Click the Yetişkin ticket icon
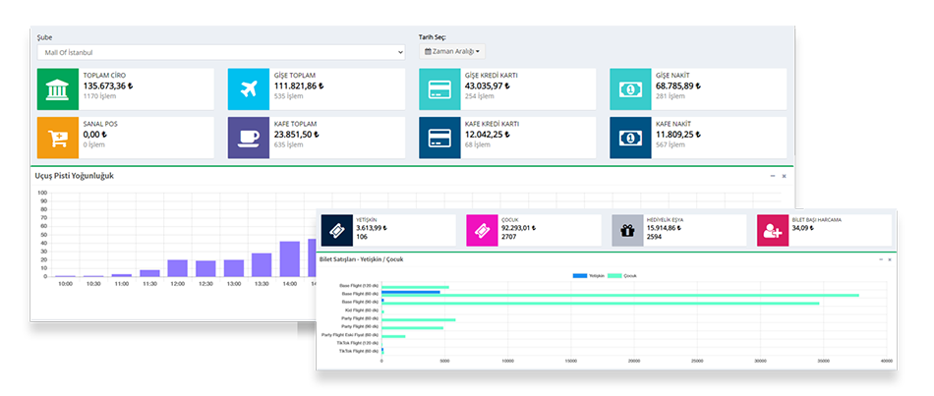The image size is (934, 396). click(x=336, y=230)
